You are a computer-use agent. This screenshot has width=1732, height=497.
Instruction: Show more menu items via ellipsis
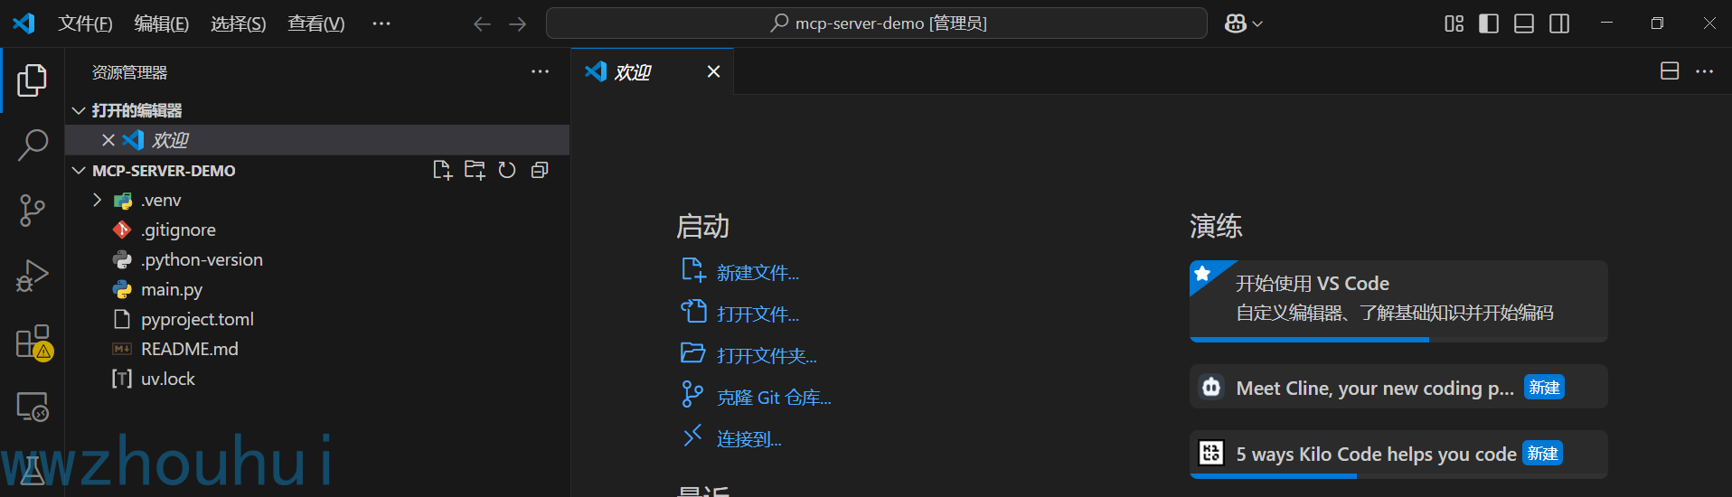pos(381,23)
